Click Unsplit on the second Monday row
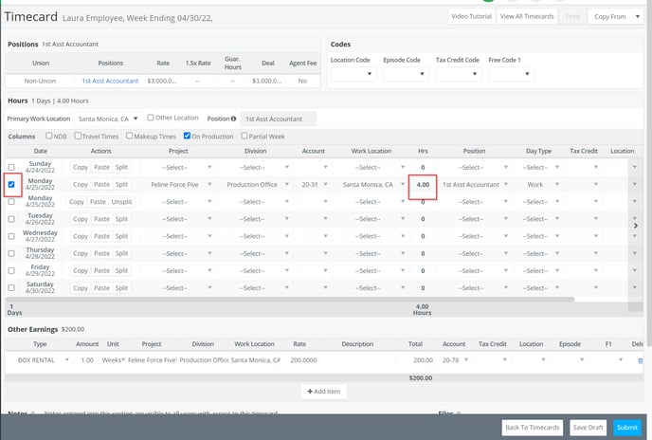This screenshot has width=652, height=440. 121,202
